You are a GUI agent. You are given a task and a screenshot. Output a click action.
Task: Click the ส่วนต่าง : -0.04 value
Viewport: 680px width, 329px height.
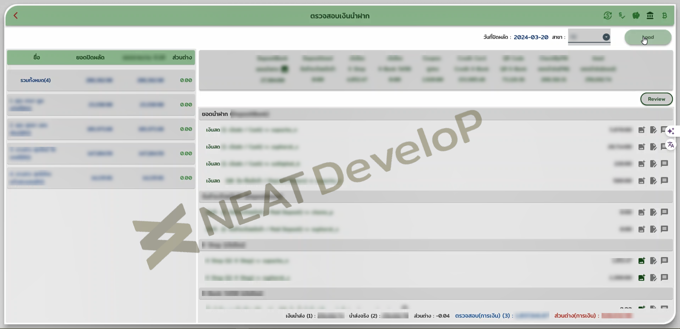[x=432, y=316]
